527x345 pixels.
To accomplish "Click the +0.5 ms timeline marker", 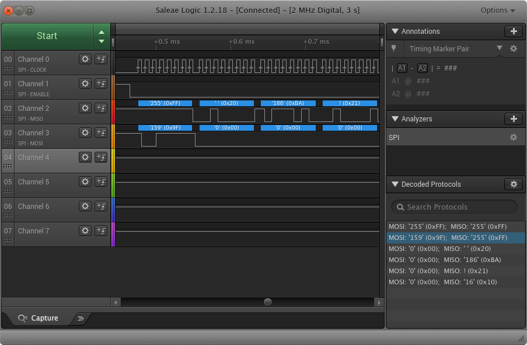I will click(167, 41).
